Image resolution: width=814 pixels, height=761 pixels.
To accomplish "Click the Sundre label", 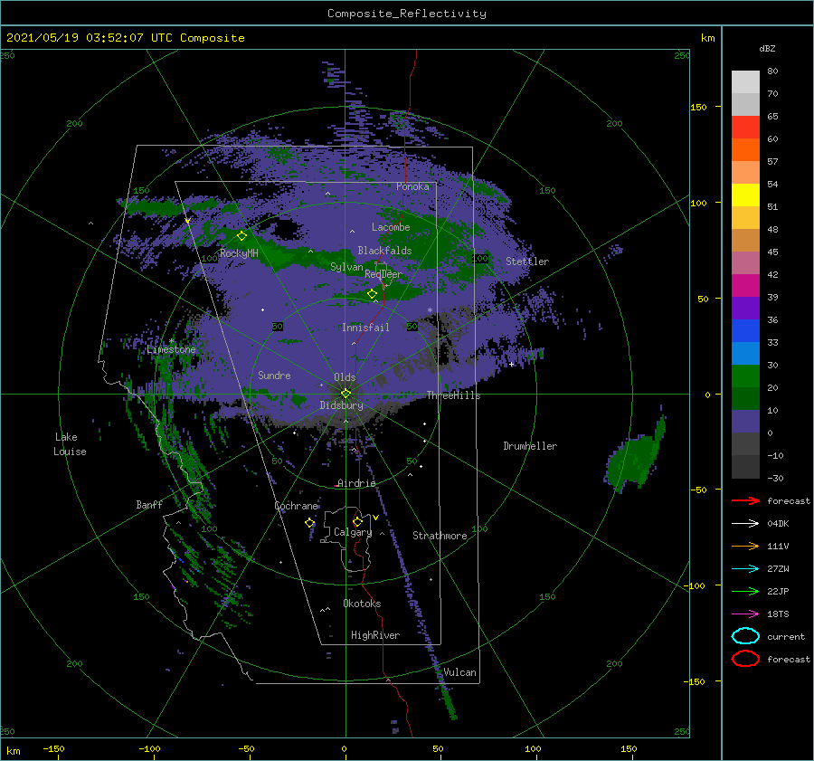I will [x=274, y=375].
